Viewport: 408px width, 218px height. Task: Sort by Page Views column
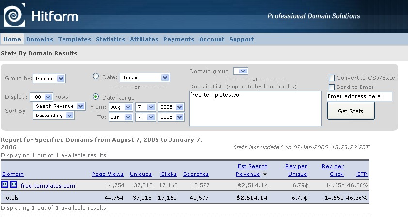coord(108,174)
